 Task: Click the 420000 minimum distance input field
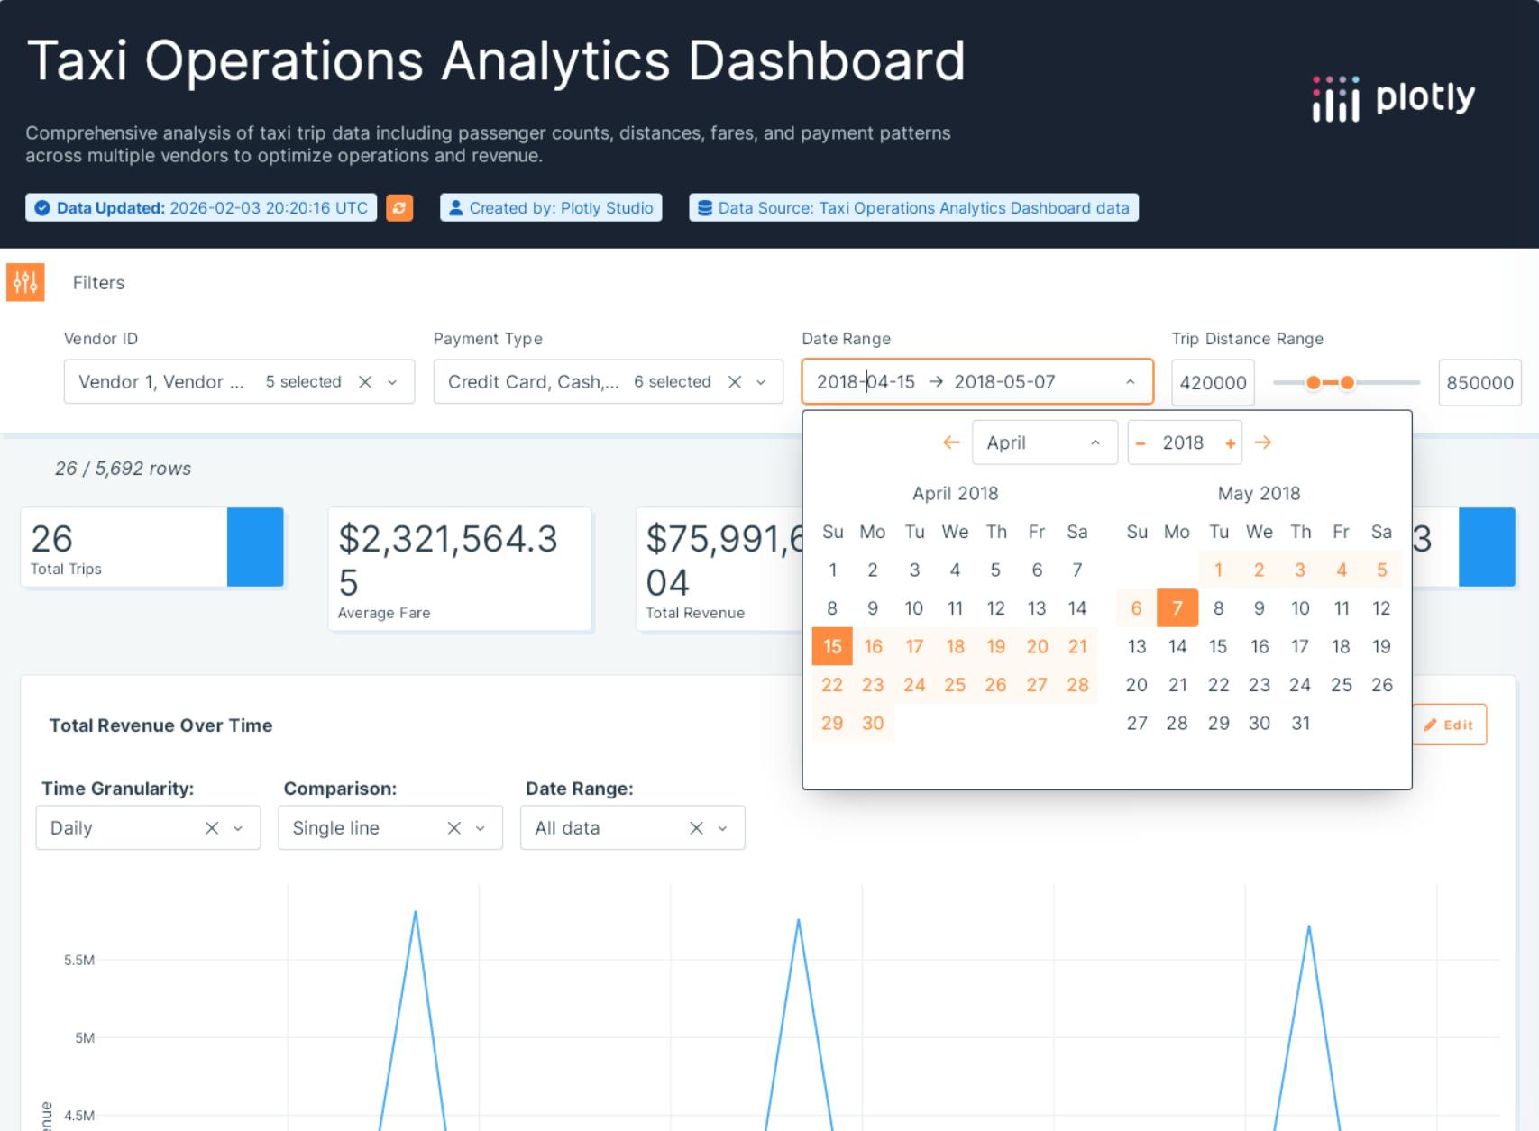coord(1213,382)
